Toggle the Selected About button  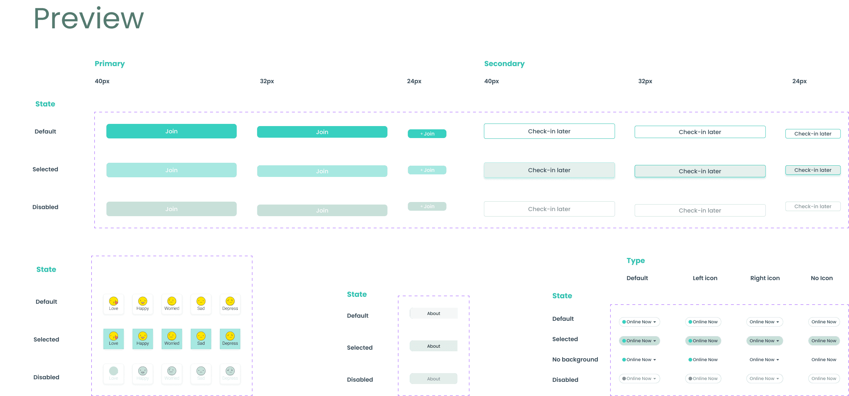point(433,346)
